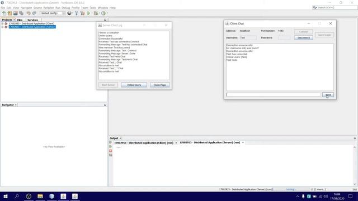Minimize the Projects panel
This screenshot has width=358, height=201.
[105, 20]
